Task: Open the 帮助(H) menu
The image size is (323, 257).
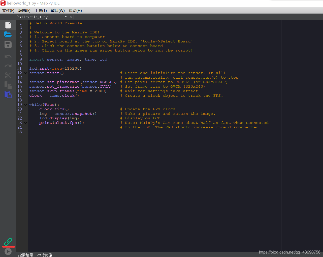Action: coord(75,10)
